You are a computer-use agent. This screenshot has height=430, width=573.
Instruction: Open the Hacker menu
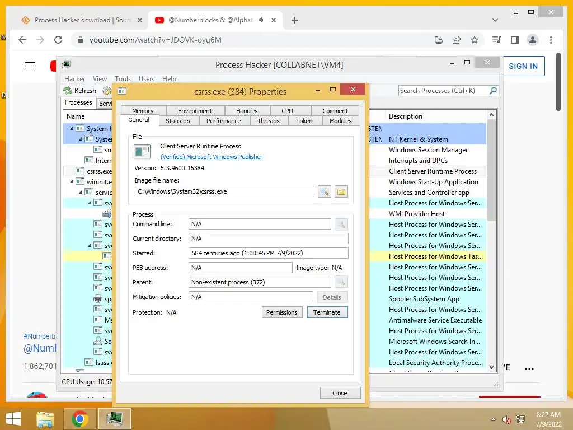point(74,78)
